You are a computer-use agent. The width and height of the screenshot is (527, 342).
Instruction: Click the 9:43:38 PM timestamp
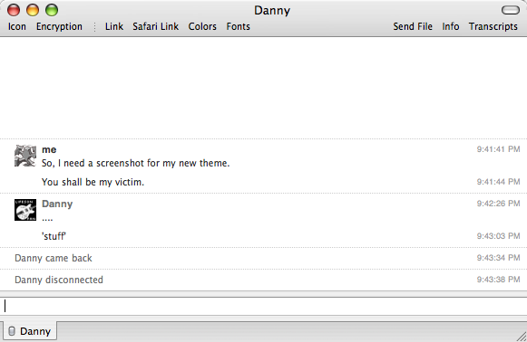coord(499,280)
